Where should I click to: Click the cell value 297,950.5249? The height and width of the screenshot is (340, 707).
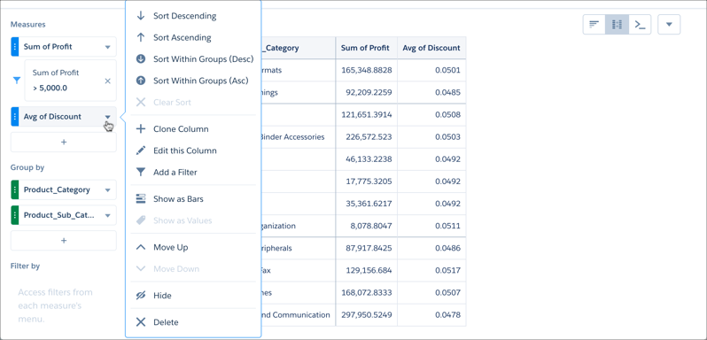pos(366,315)
